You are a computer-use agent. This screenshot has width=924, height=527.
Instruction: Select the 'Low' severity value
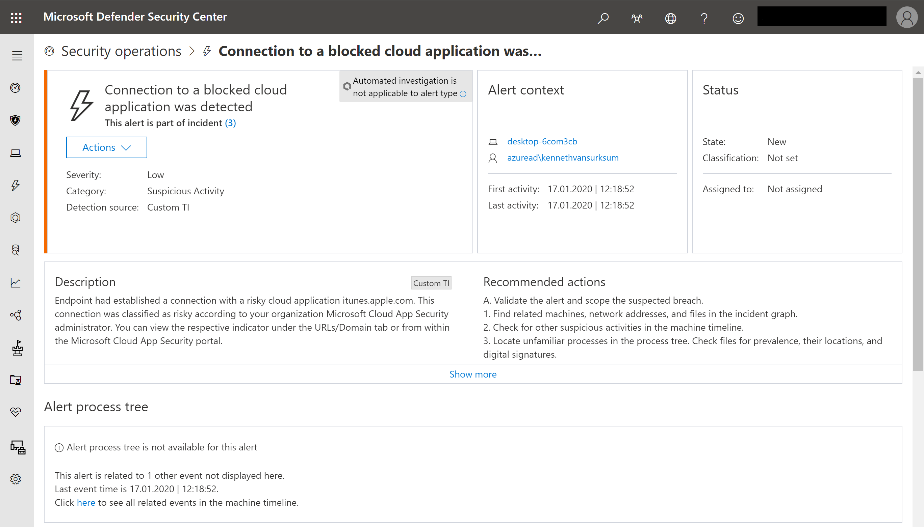(x=155, y=175)
